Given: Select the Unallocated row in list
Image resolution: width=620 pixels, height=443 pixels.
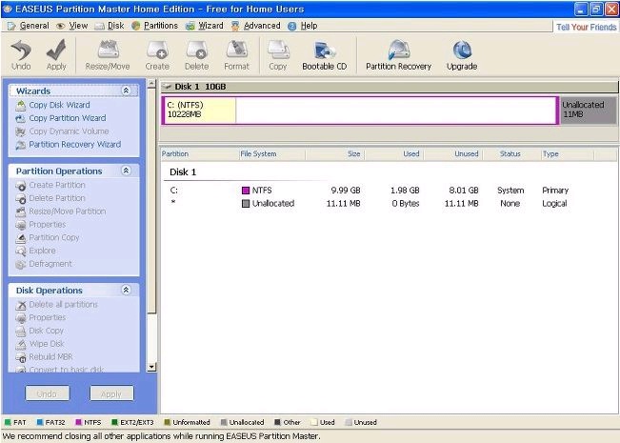Looking at the screenshot, I should (x=370, y=203).
